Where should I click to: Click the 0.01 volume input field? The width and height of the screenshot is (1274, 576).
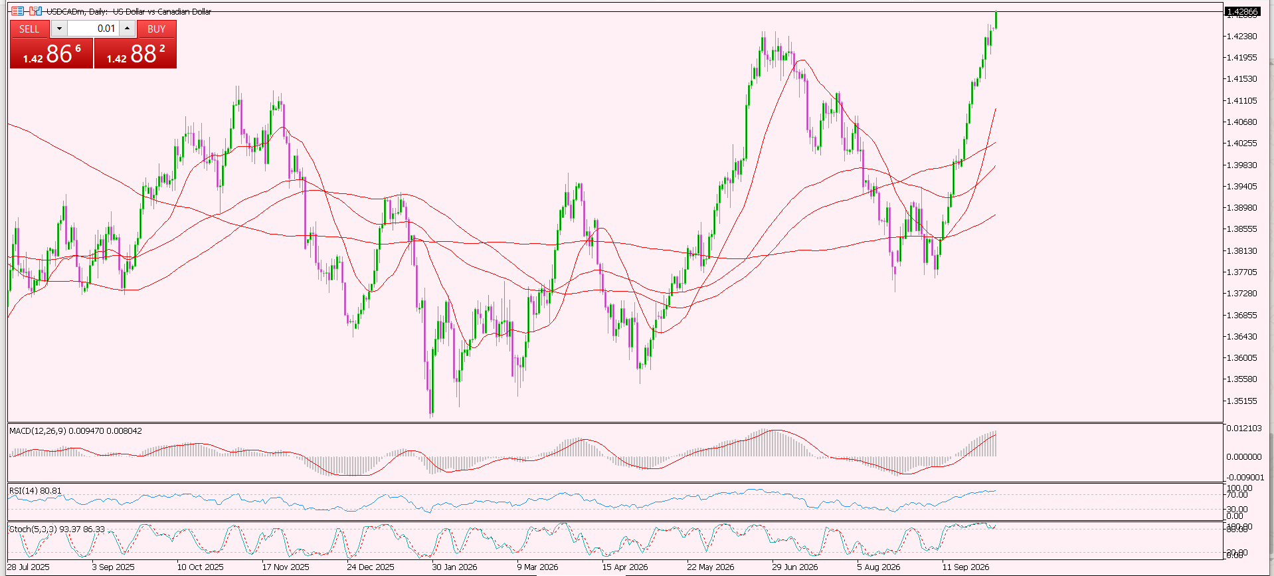[93, 29]
